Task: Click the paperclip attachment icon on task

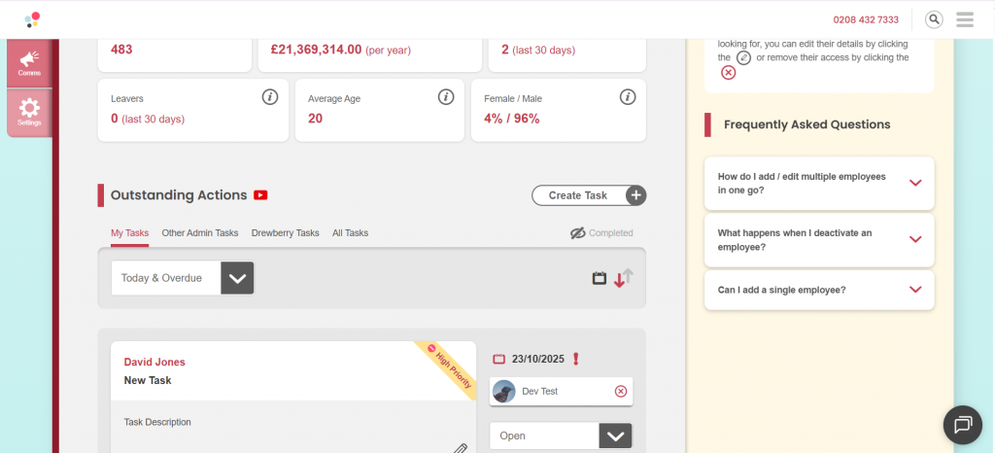Action: pos(461,448)
